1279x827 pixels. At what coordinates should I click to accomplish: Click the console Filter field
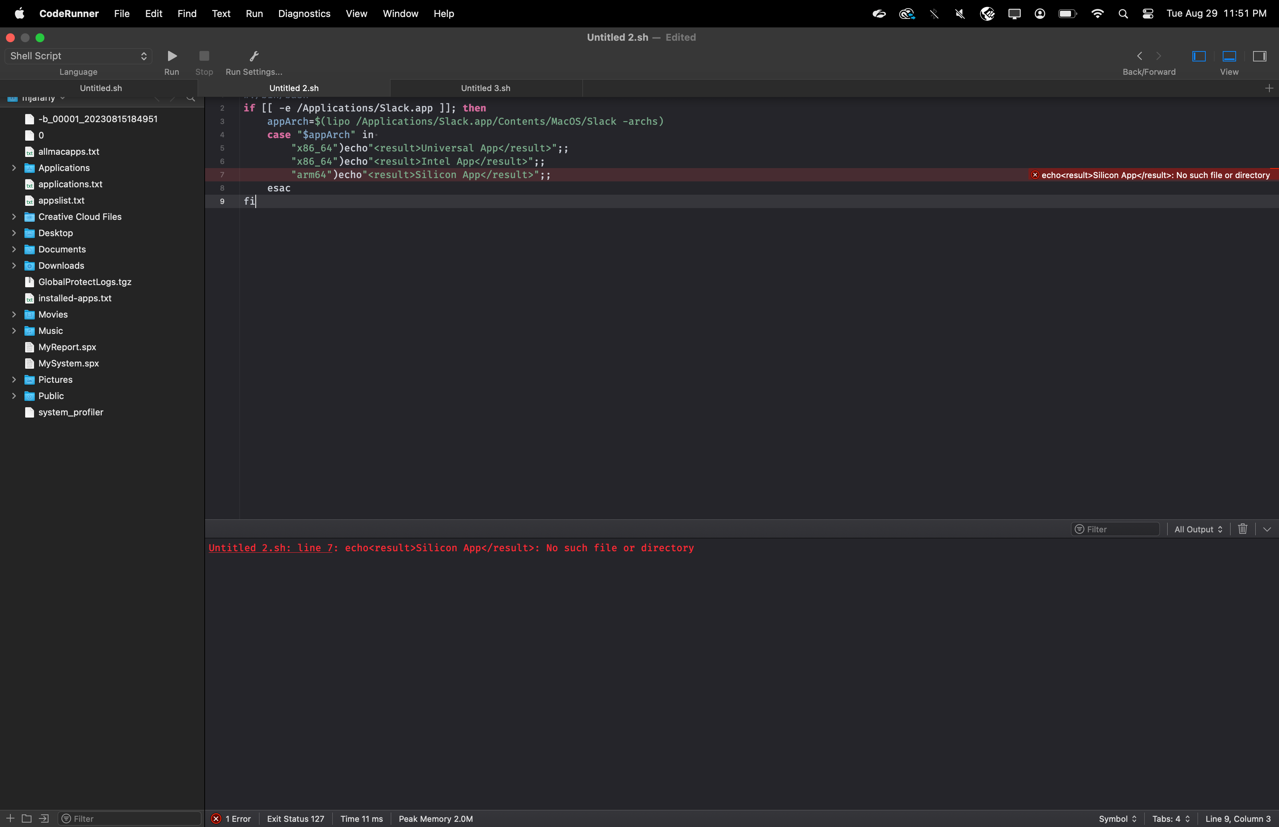tap(1115, 529)
